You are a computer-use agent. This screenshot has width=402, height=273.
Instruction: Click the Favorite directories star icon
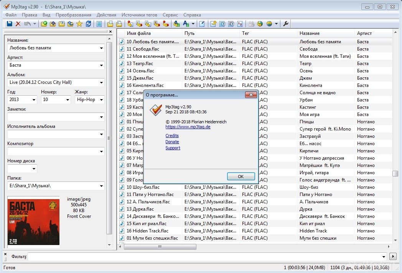(x=79, y=24)
